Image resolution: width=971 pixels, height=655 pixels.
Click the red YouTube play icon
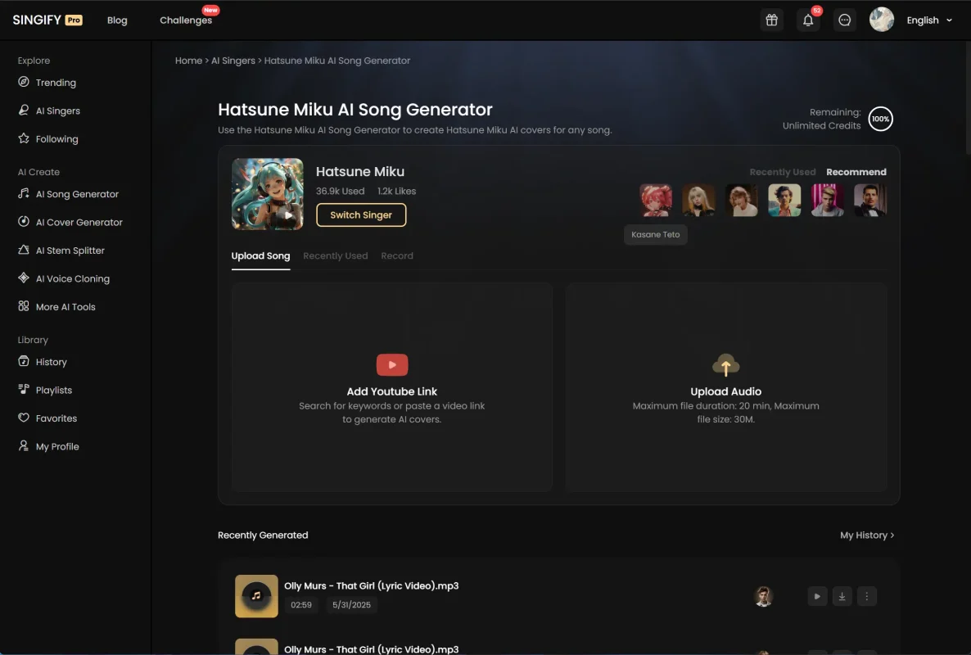[392, 365]
